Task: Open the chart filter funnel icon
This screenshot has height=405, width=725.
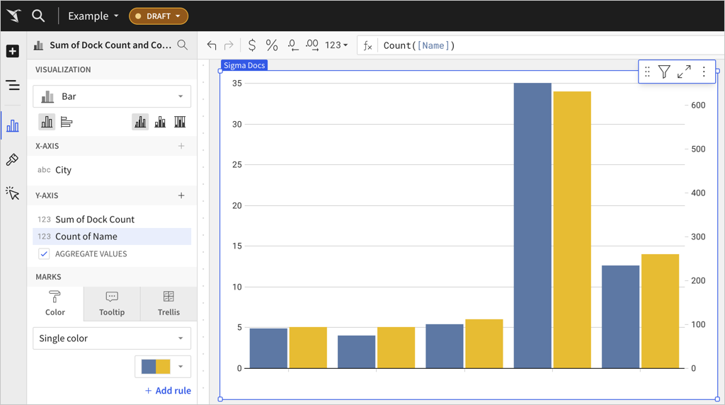Action: tap(664, 72)
